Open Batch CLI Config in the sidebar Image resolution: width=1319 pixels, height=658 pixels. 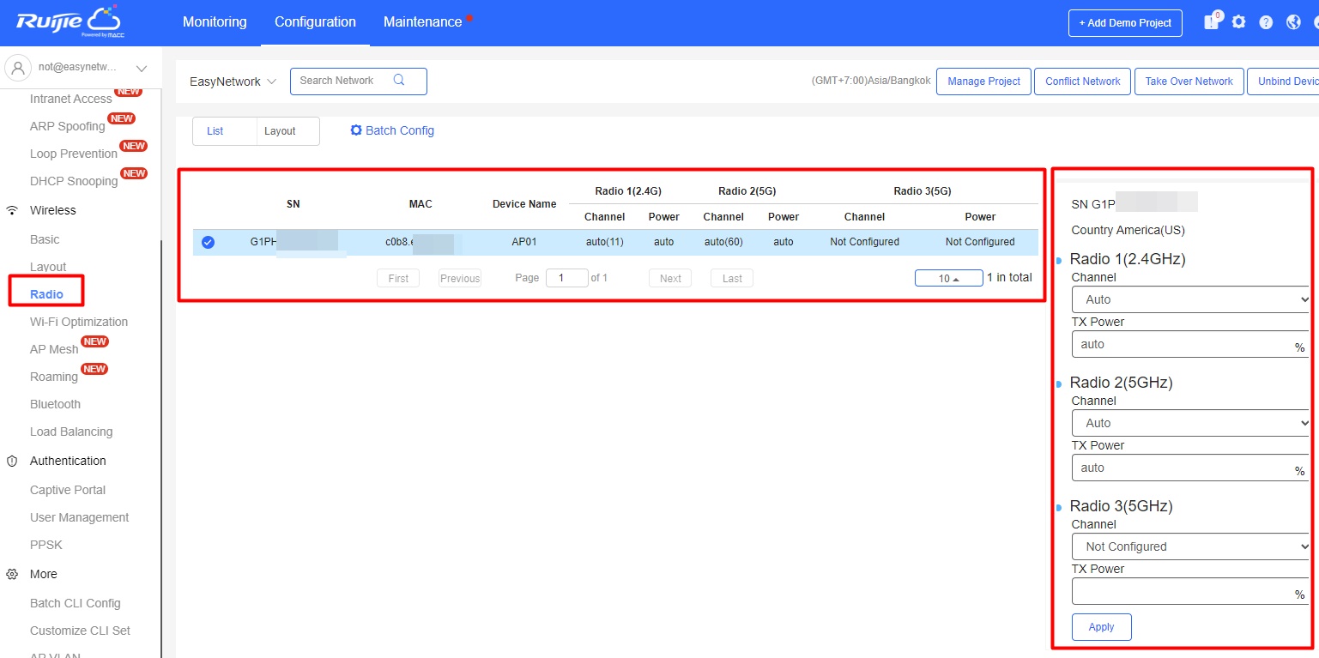(76, 603)
